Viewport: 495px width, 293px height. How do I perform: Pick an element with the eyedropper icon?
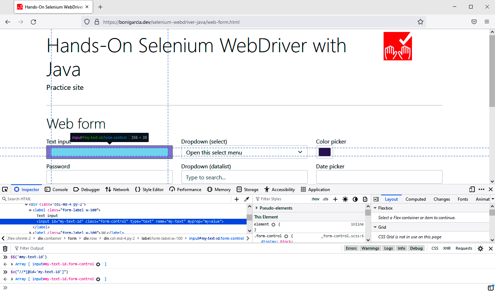pyautogui.click(x=247, y=199)
